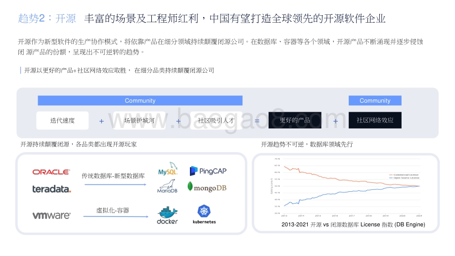Click the 开源趋势不可逆 subtitle
The height and width of the screenshot is (256, 455).
point(307,144)
